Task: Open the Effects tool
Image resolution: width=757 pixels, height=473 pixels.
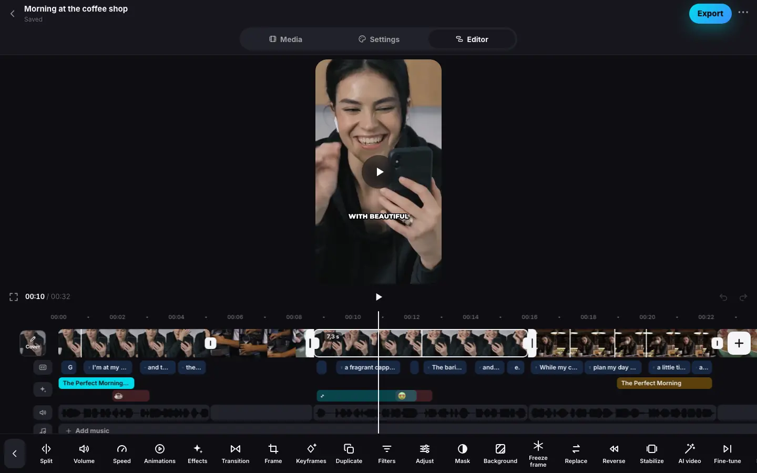Action: pos(198,454)
